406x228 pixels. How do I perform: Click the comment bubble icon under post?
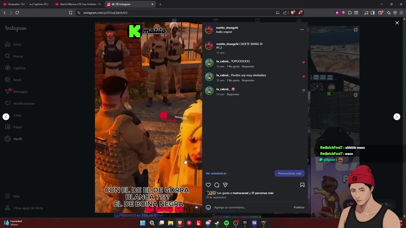tap(217, 185)
